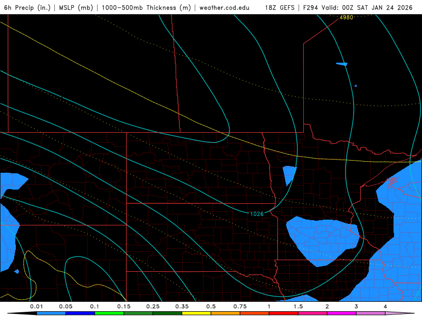422x316 pixels.
Task: Click the light blue 0.01–0.05 colorbar segment
Action: (x=51, y=313)
